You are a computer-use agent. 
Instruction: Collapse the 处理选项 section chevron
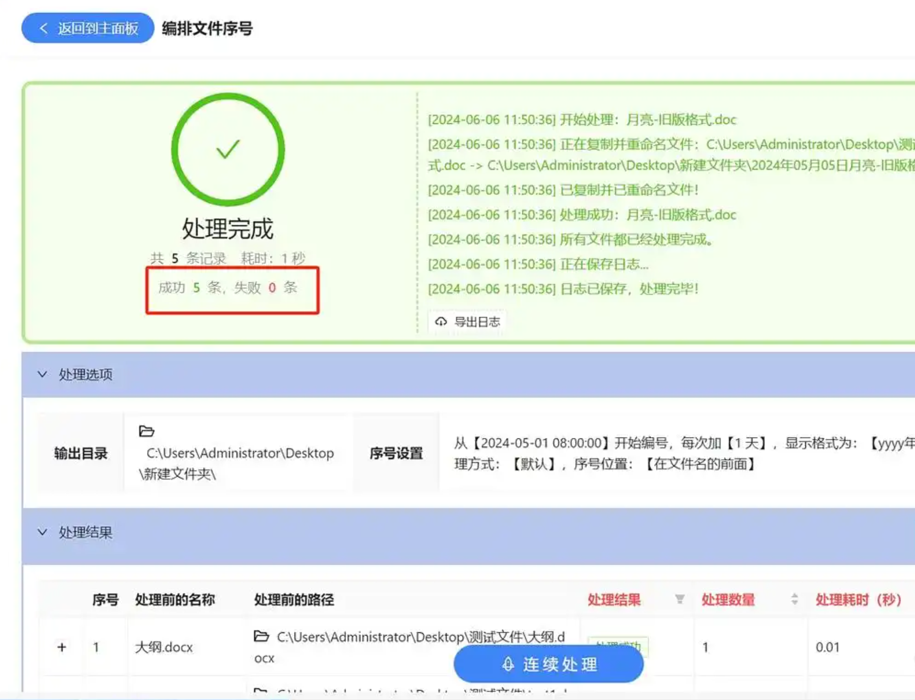pos(42,374)
